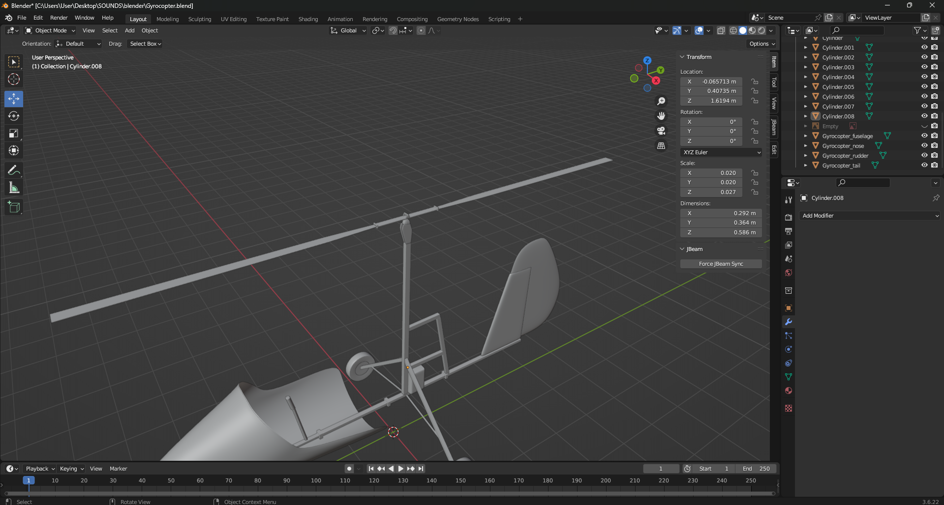Open the Material properties tab
The height and width of the screenshot is (505, 944).
pyautogui.click(x=789, y=391)
